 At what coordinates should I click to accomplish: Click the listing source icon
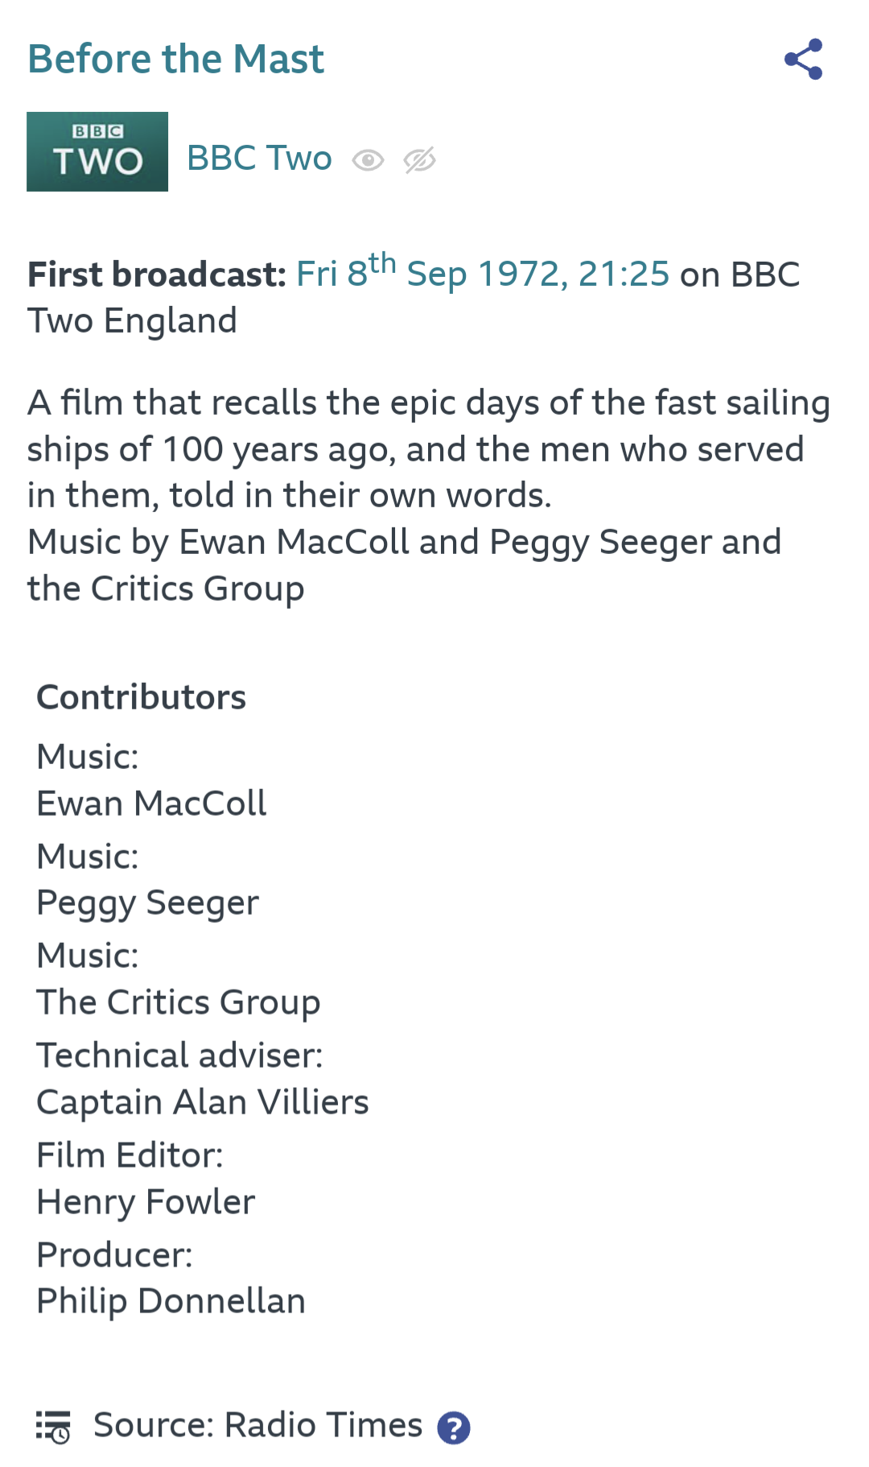click(x=53, y=1427)
